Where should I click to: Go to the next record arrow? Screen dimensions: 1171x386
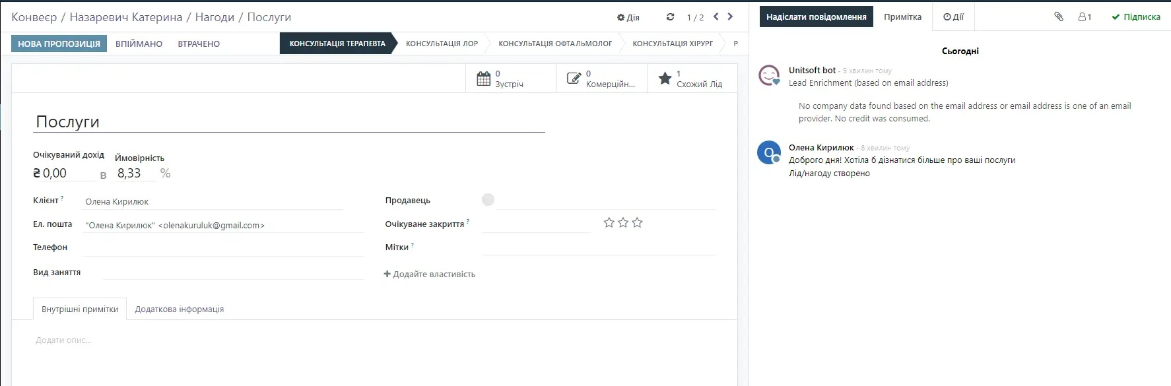tap(730, 17)
